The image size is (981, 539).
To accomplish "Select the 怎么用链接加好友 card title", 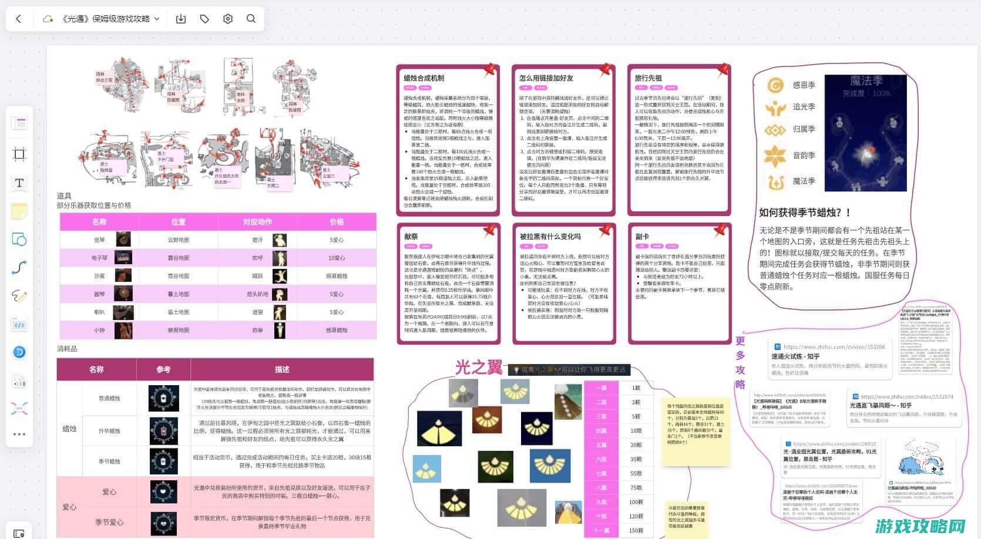I will (546, 78).
